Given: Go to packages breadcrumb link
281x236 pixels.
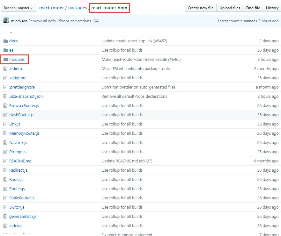Looking at the screenshot, I should [78, 8].
